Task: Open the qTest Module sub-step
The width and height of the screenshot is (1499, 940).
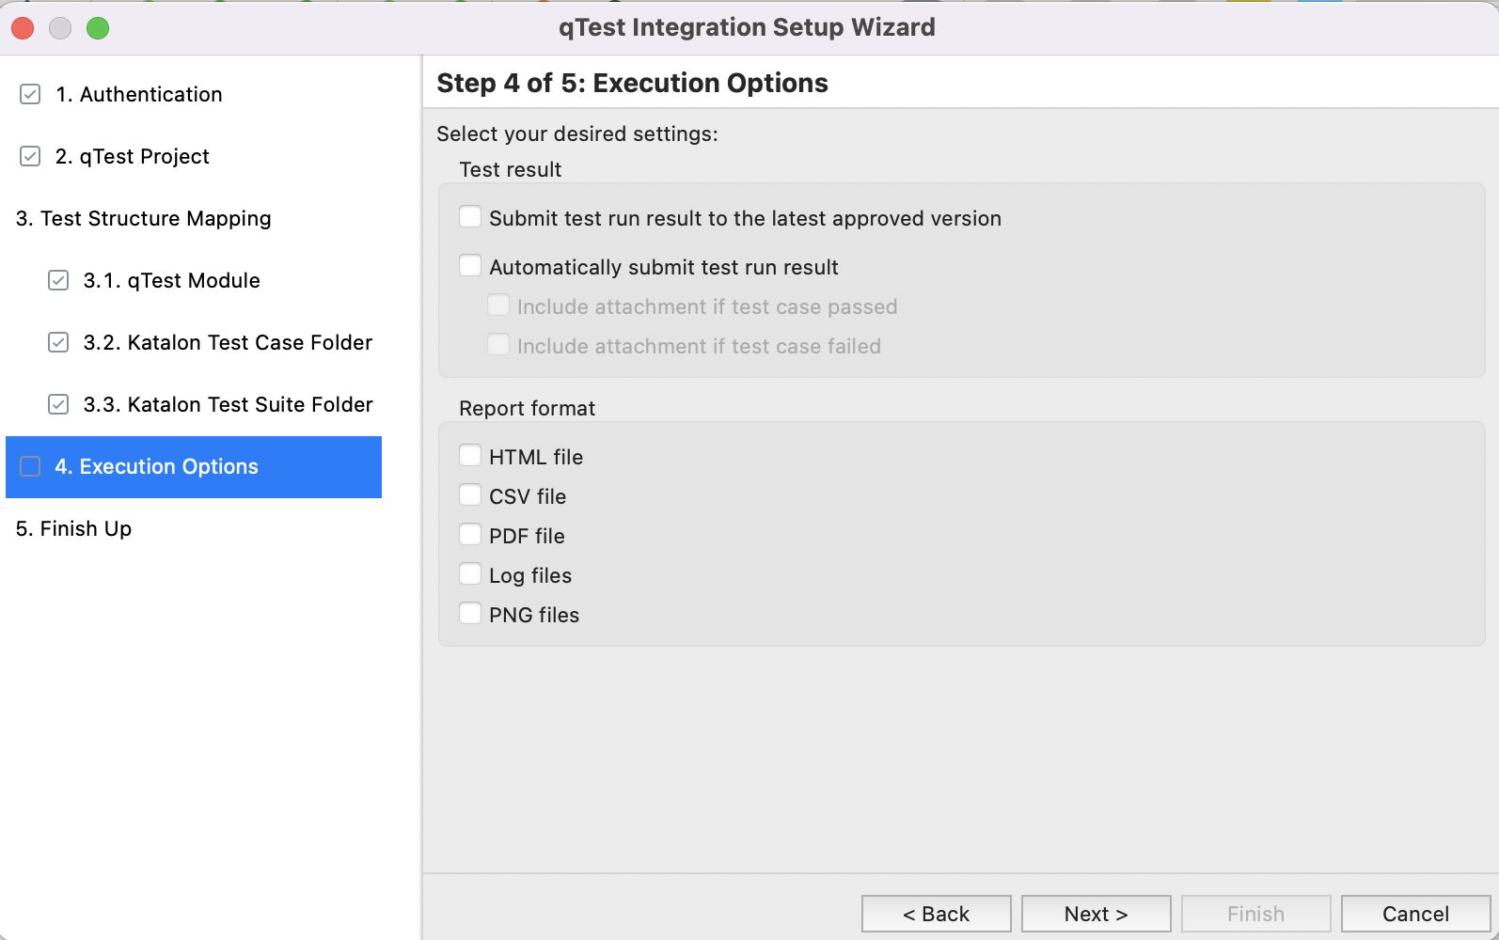Action: (171, 280)
